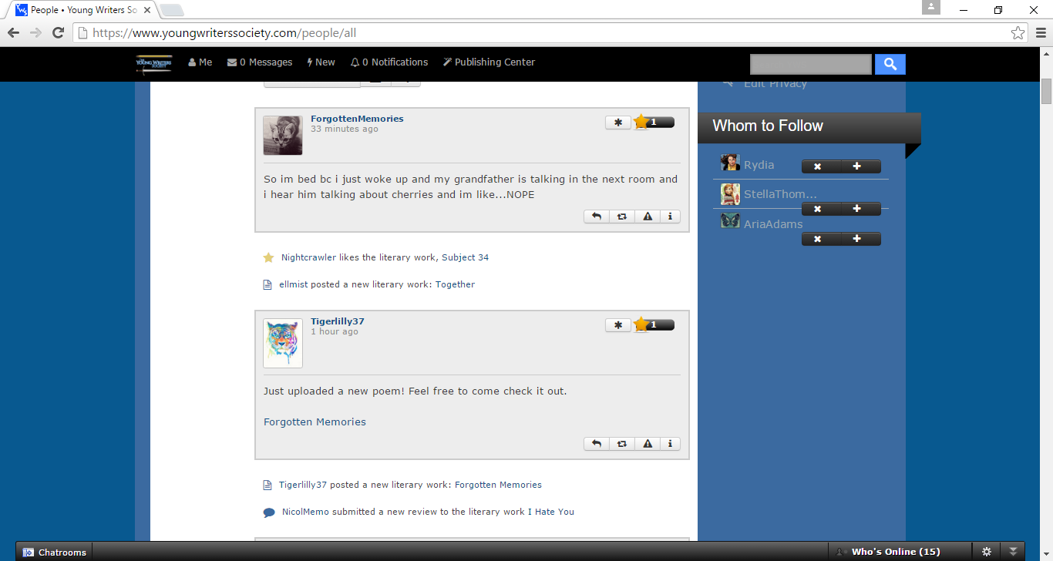The width and height of the screenshot is (1053, 561).
Task: Open Chatrooms in the bottom bar
Action: [54, 552]
